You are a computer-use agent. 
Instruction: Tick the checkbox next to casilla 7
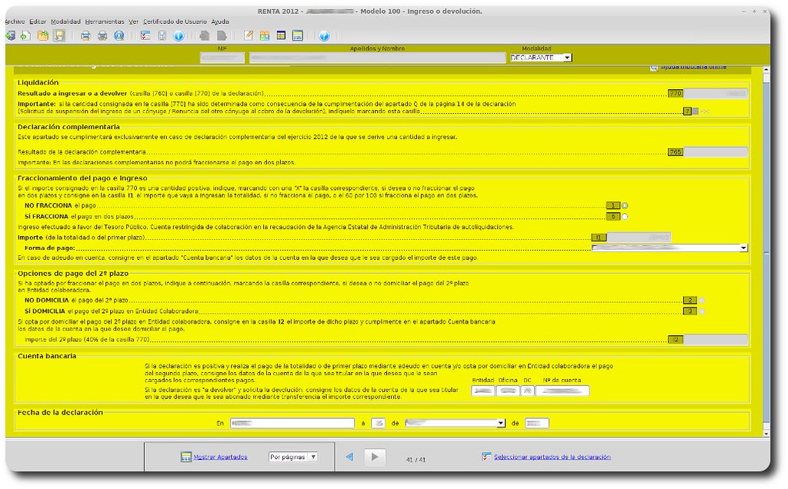tap(695, 111)
